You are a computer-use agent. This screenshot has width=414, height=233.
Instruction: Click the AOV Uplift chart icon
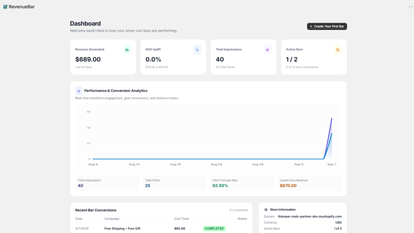197,50
